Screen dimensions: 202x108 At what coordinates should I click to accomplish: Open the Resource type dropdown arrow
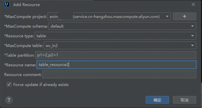[193, 36]
